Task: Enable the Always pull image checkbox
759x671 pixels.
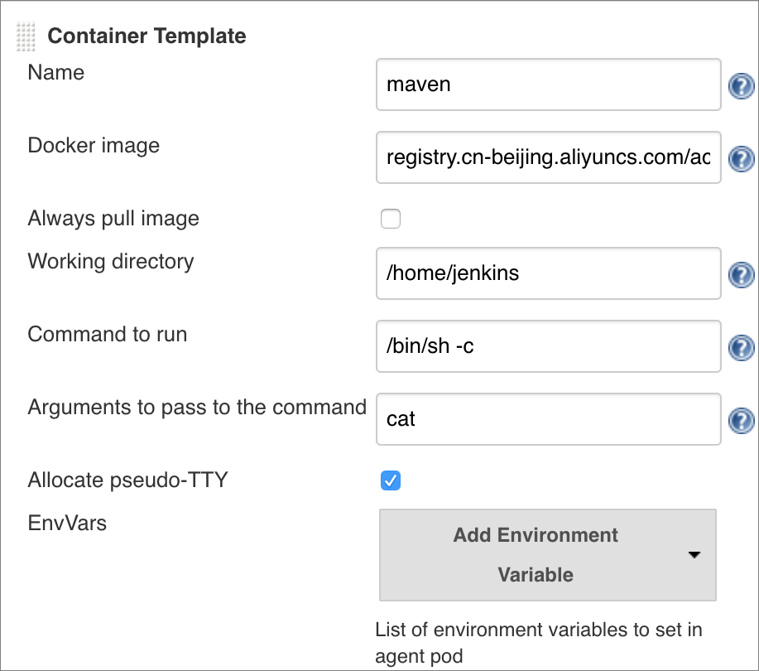Action: [x=390, y=219]
